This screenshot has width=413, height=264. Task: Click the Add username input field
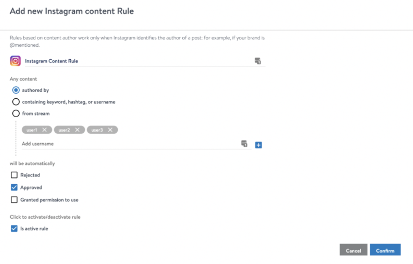pos(87,144)
